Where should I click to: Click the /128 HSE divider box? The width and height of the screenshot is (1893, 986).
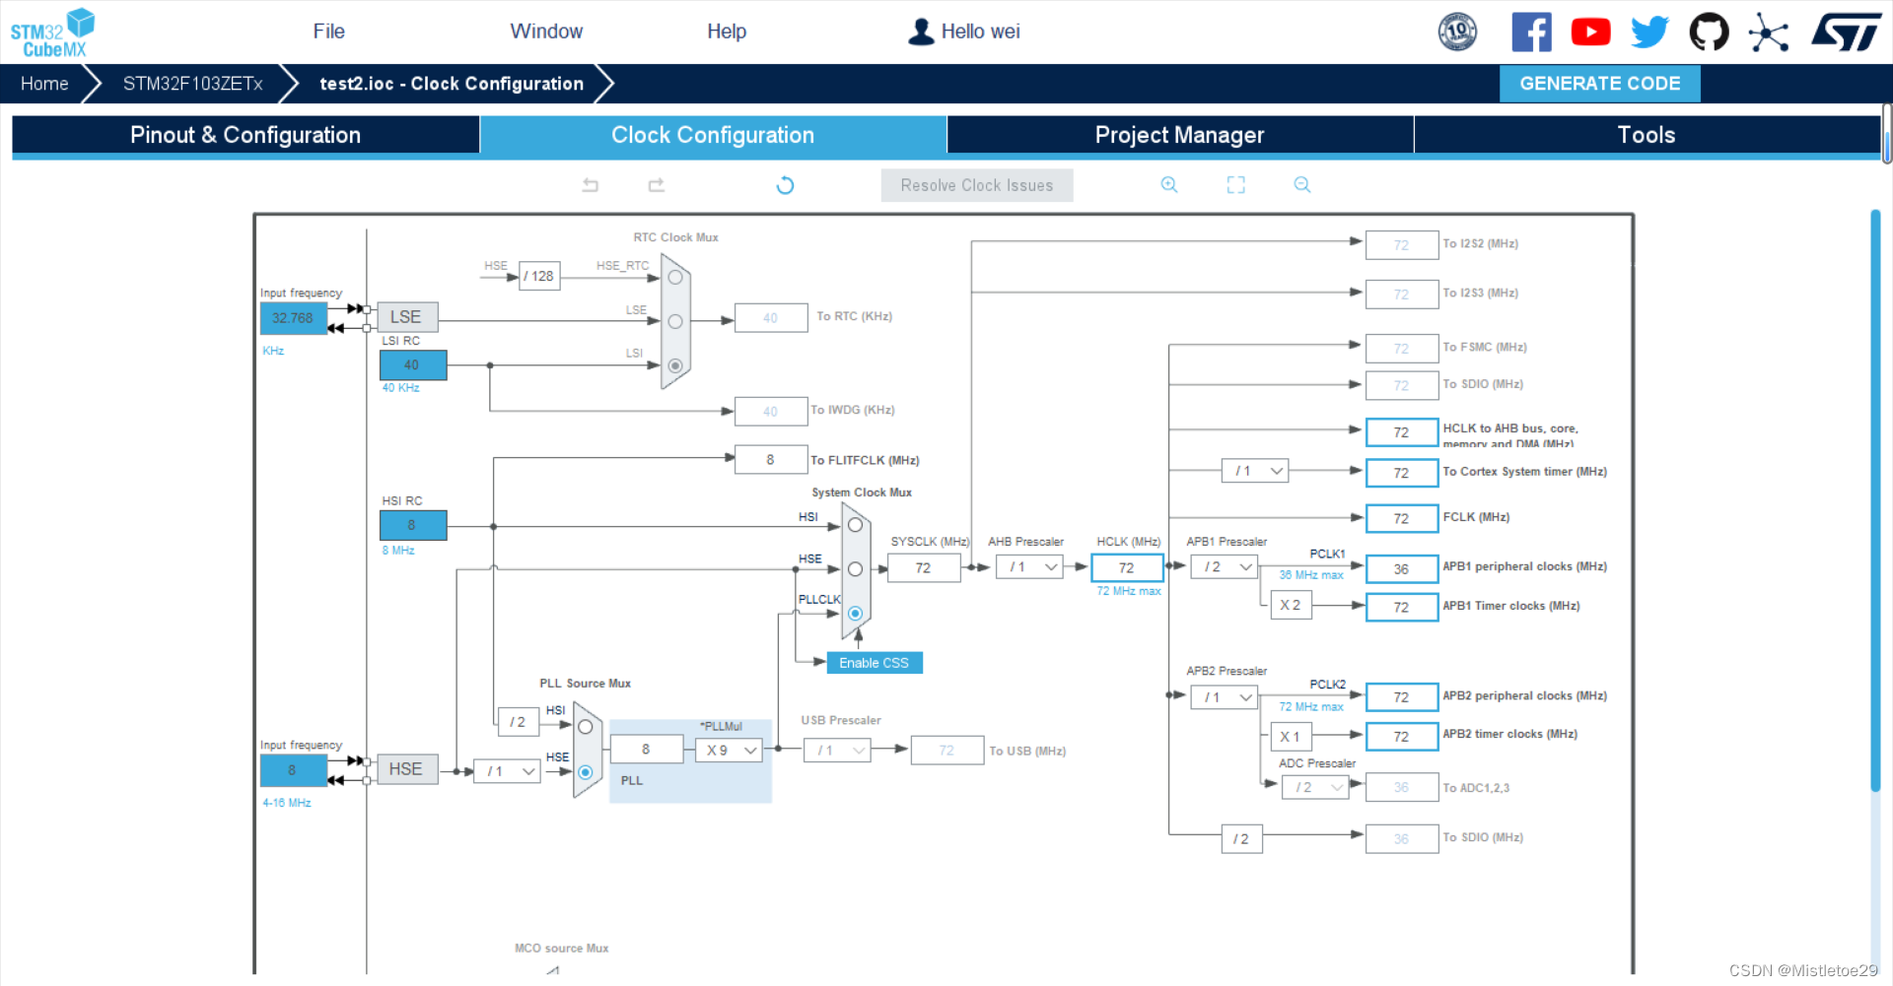tap(539, 276)
